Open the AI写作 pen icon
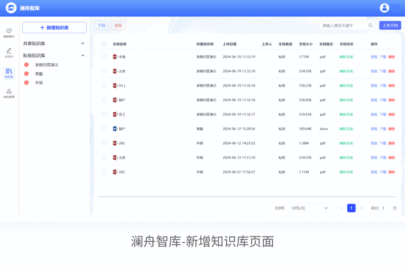Image resolution: width=405 pixels, height=269 pixels. click(x=9, y=51)
